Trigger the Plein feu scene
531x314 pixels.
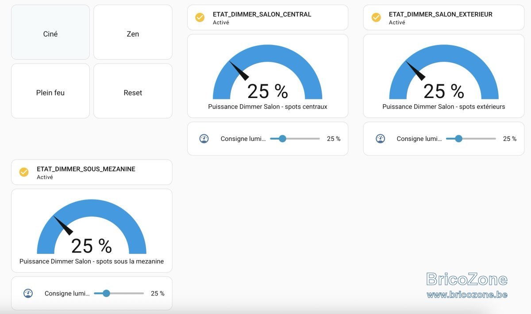pos(50,91)
